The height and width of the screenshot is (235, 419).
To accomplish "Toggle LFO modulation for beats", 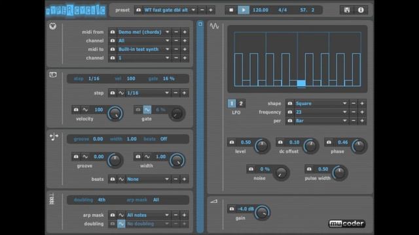I will tap(121, 180).
